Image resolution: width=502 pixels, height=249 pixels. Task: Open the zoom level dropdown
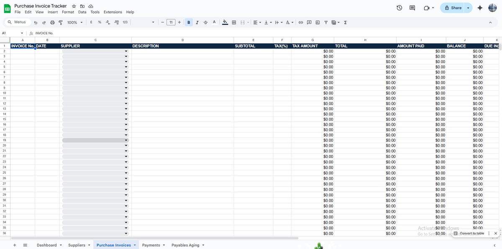point(75,23)
